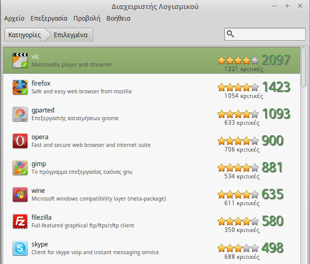The image size is (310, 264).
Task: Click the three-star rating for skype
Action: (x=238, y=248)
